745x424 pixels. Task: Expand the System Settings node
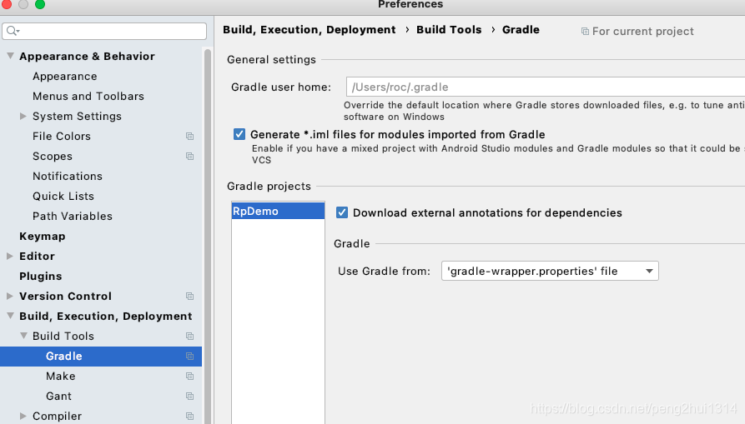[23, 116]
